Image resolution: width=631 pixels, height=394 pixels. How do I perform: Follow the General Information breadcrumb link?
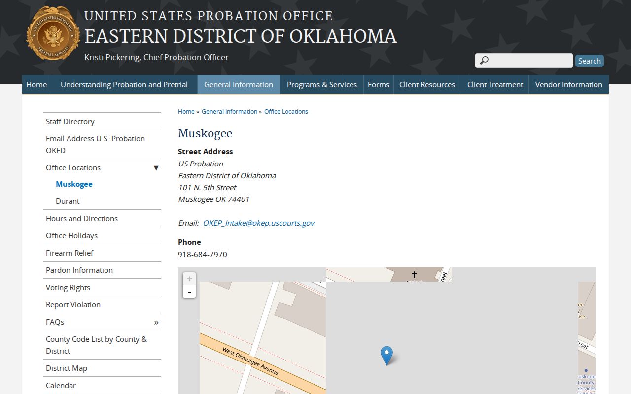click(x=229, y=112)
